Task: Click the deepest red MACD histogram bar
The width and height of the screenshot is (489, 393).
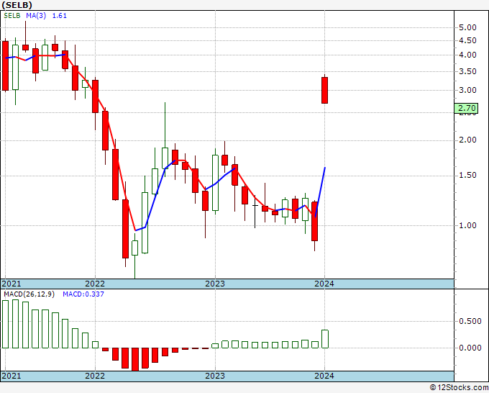Action: click(x=135, y=359)
